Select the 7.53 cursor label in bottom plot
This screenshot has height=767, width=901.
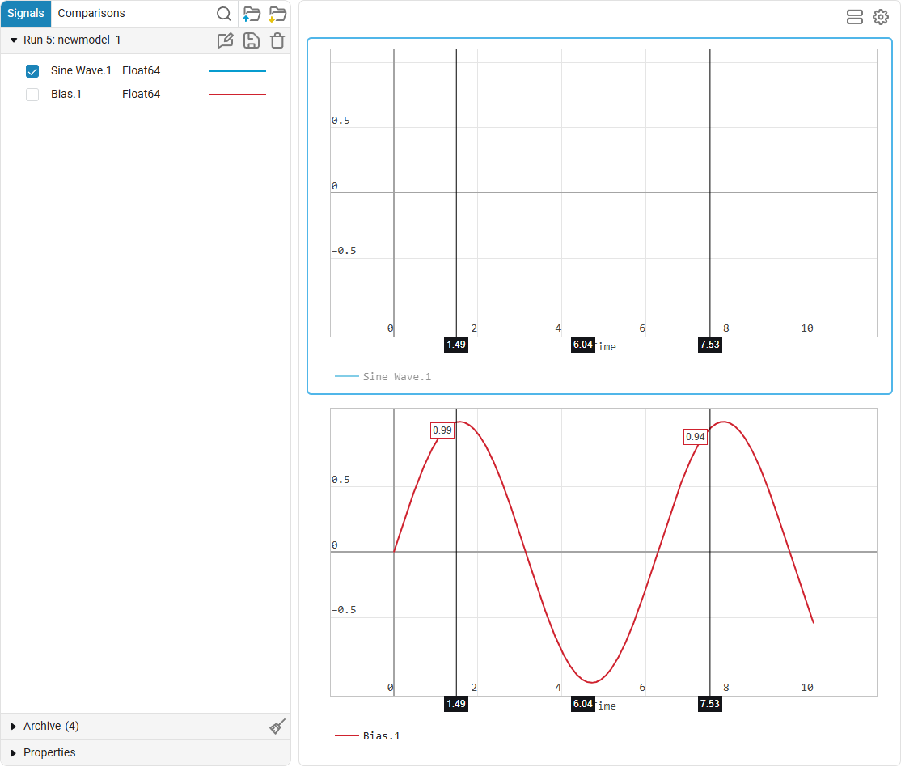[x=709, y=704]
